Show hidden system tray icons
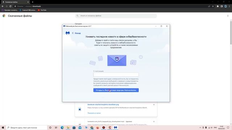This screenshot has height=130, width=232. 200,127
